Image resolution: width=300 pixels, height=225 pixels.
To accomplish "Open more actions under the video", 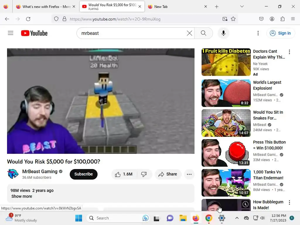I will (189, 174).
